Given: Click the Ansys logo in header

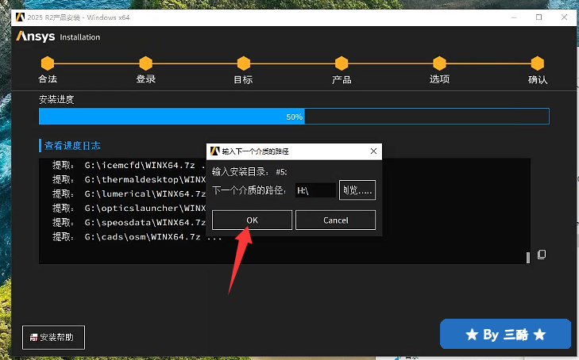Looking at the screenshot, I should tap(36, 36).
